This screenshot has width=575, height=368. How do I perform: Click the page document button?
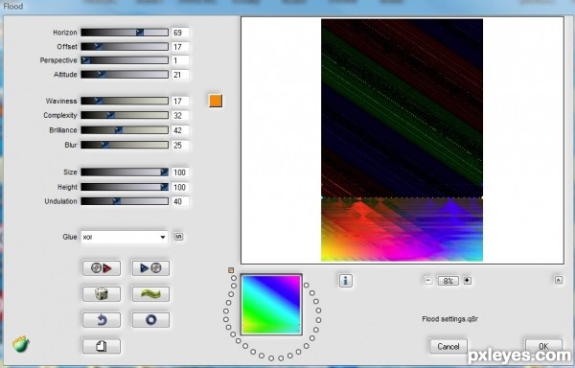[102, 346]
